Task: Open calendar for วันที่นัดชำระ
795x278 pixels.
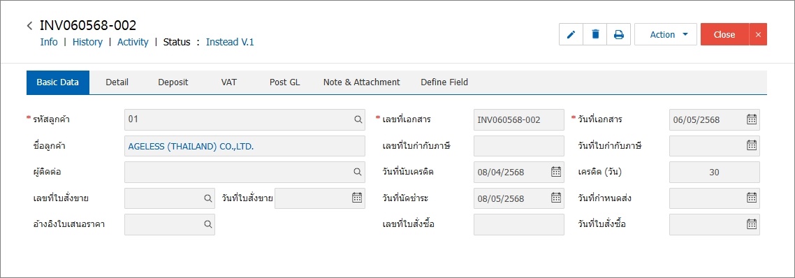Action: pos(555,198)
